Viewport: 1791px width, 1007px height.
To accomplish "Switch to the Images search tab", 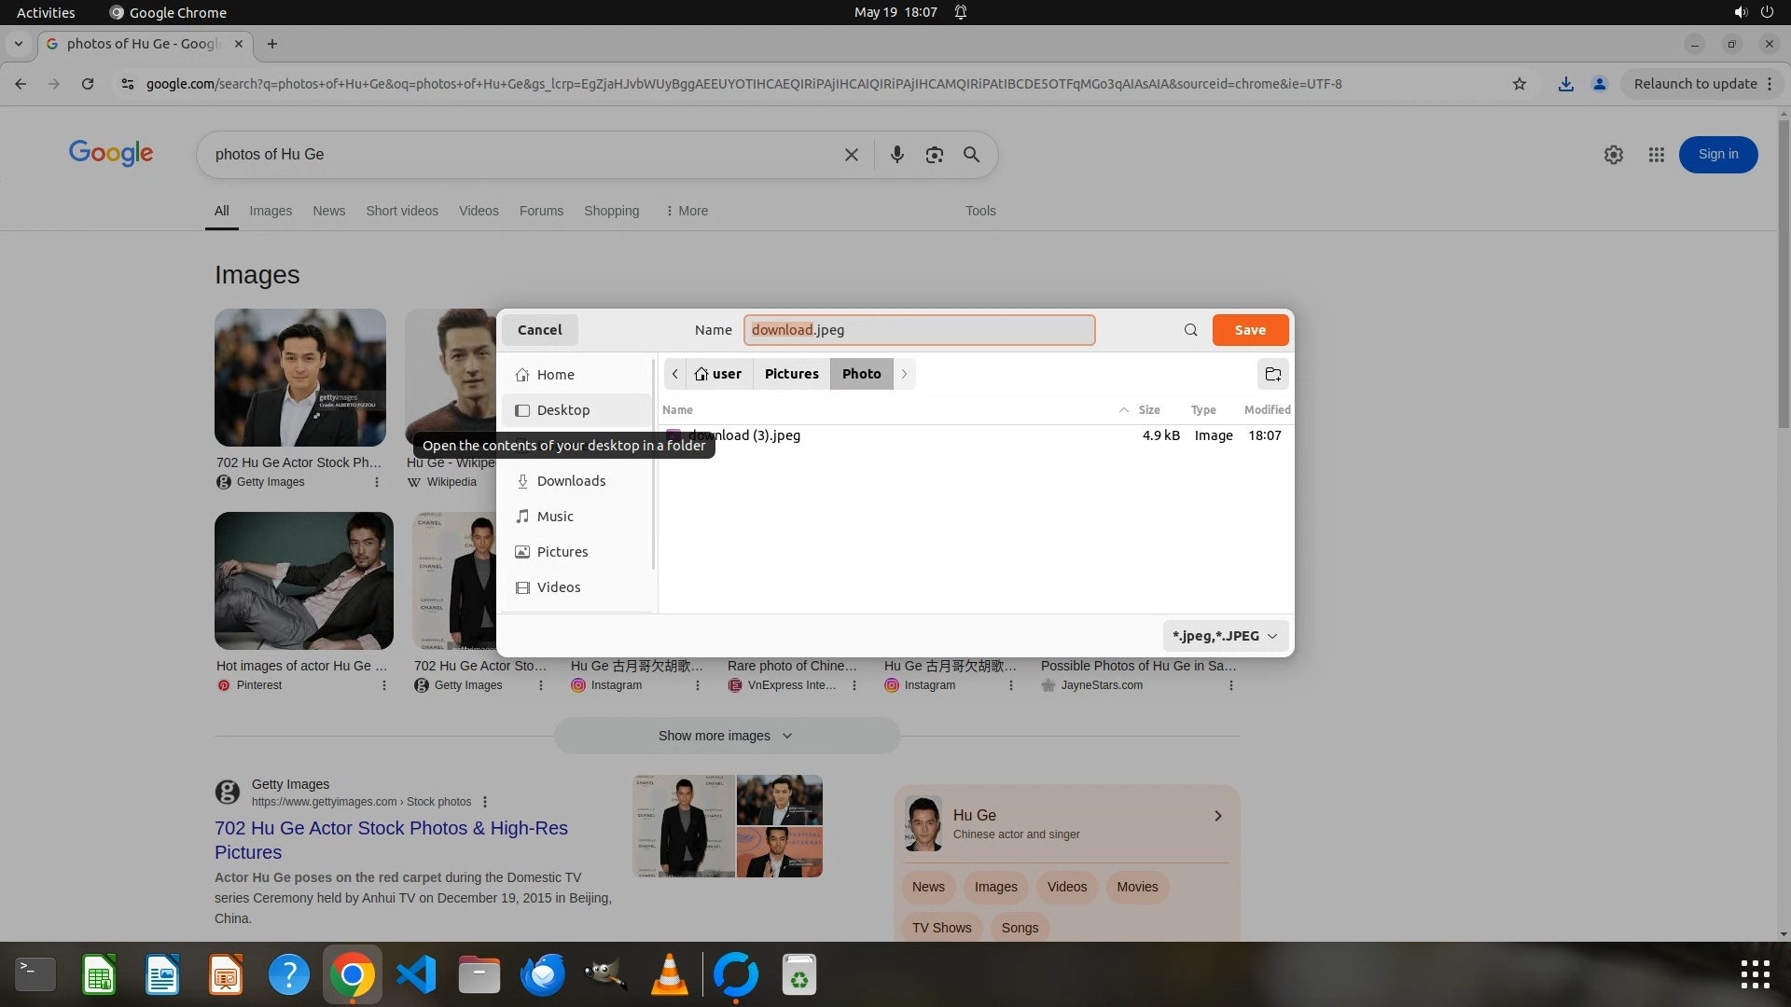I will pyautogui.click(x=271, y=211).
